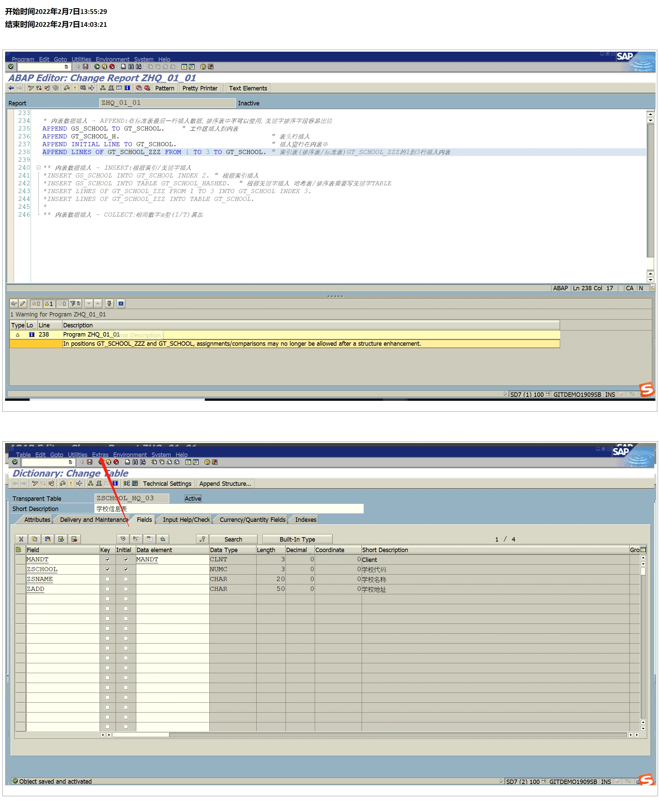The image size is (659, 802).
Task: Click next message down arrow in warnings panel
Action: [89, 304]
